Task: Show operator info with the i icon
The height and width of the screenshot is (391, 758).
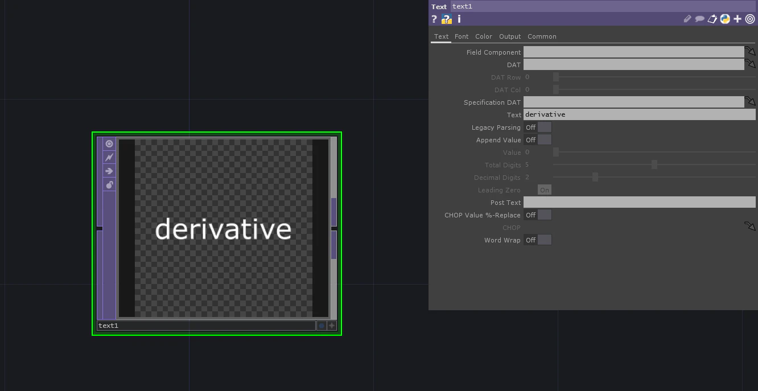Action: point(459,19)
